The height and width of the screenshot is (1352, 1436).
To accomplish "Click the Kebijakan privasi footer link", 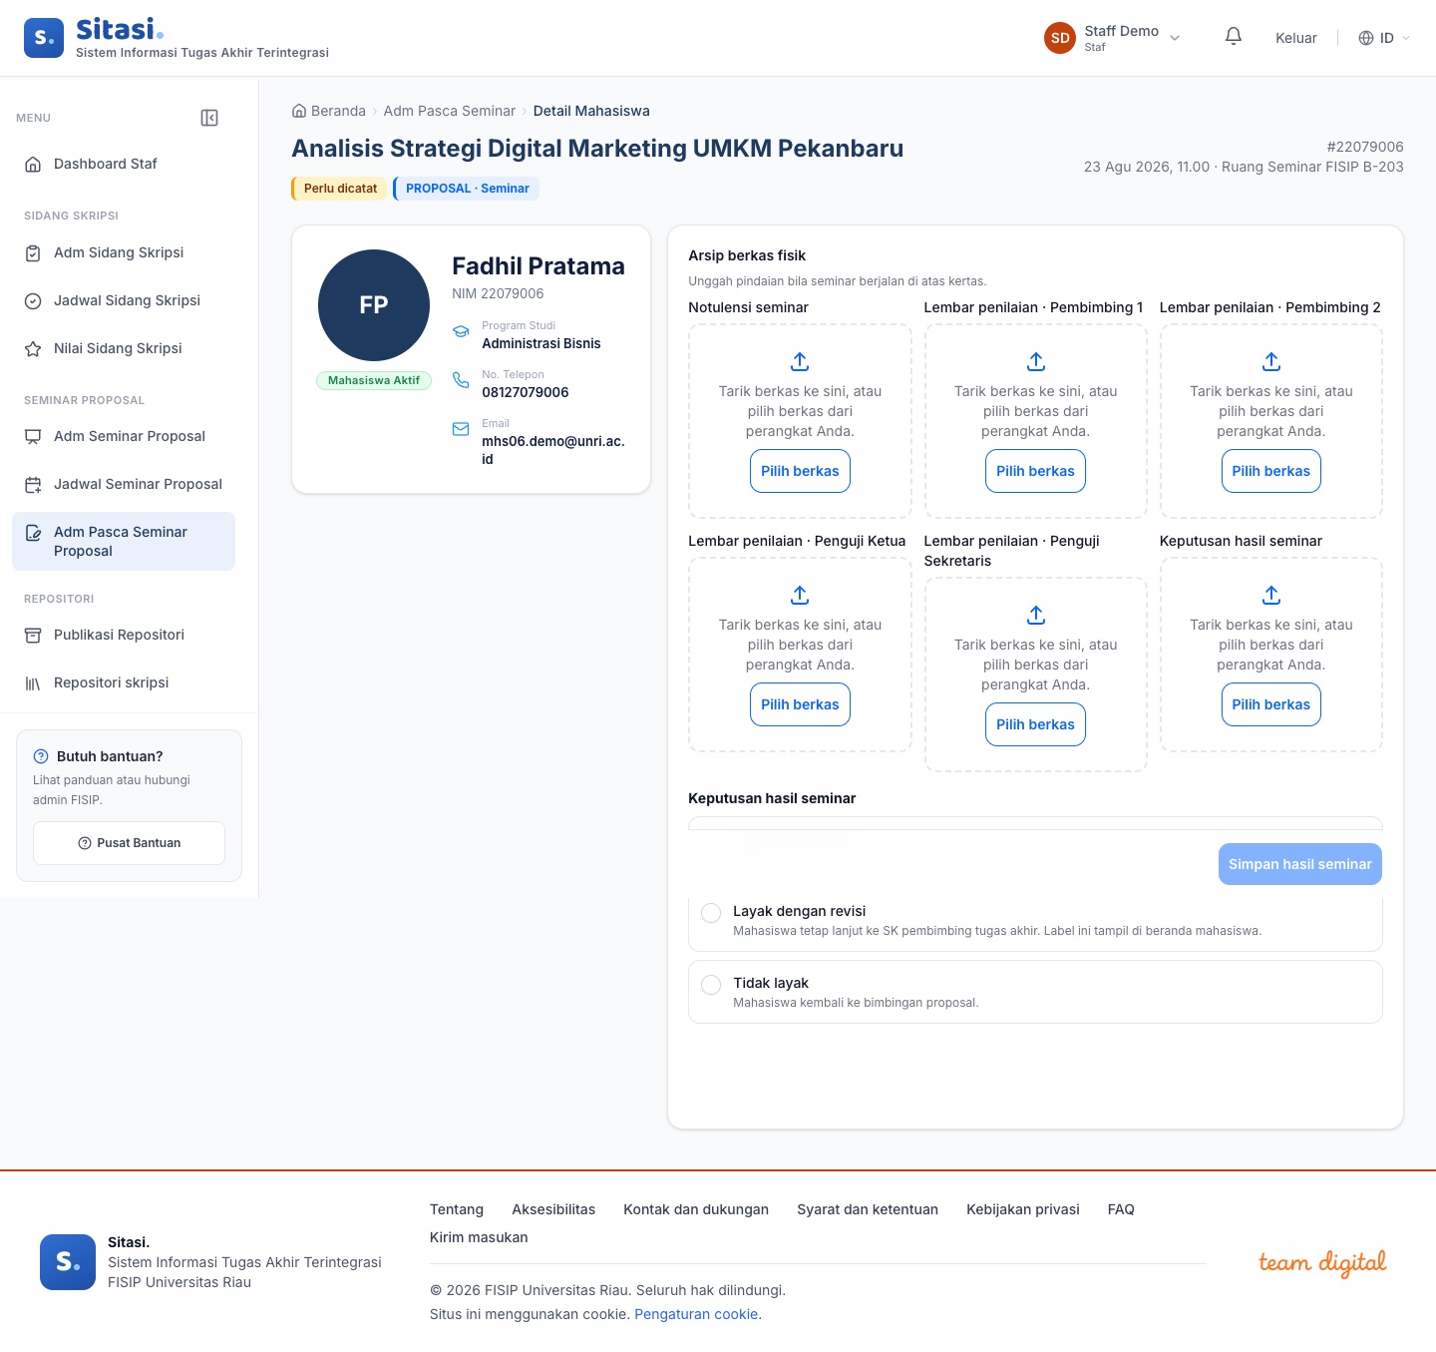I will coord(1023,1209).
